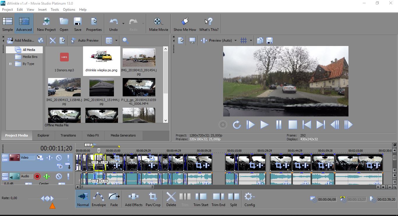Arm the Audio track for recording
Screen dimensions: 398x216
37,176
